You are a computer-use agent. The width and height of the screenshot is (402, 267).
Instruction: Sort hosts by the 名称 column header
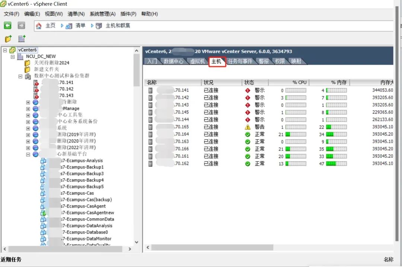(x=173, y=82)
